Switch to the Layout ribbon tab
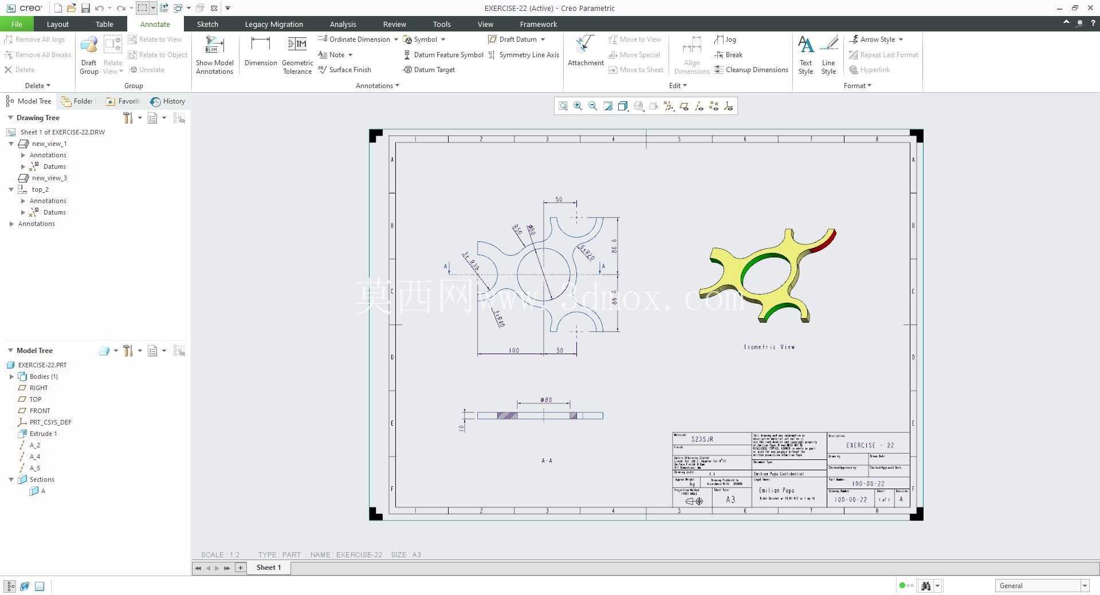 [57, 24]
